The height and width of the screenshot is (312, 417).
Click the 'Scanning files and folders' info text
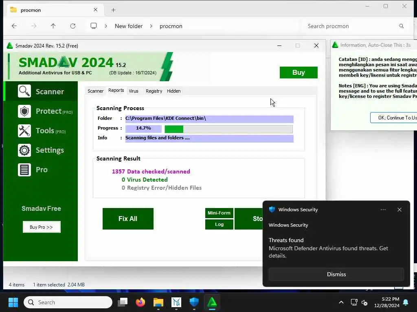pyautogui.click(x=158, y=138)
